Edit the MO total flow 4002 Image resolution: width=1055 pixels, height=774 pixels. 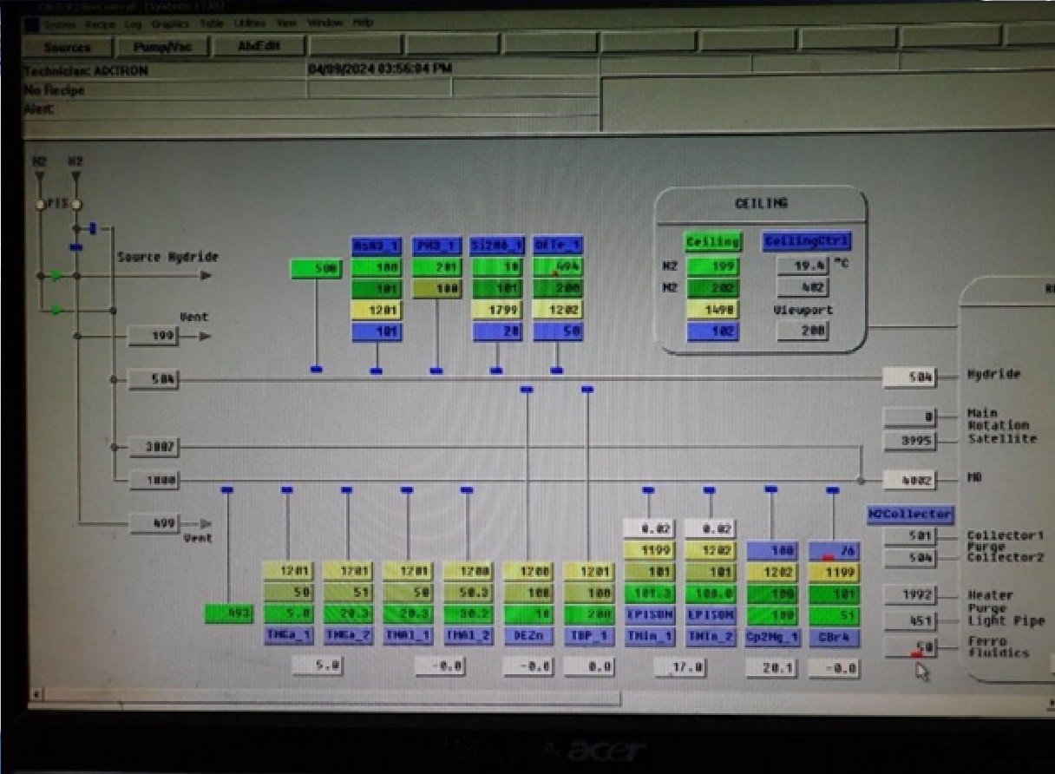pyautogui.click(x=910, y=479)
